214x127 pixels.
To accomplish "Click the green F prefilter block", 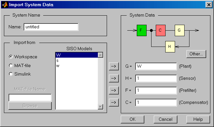I will (x=142, y=30).
